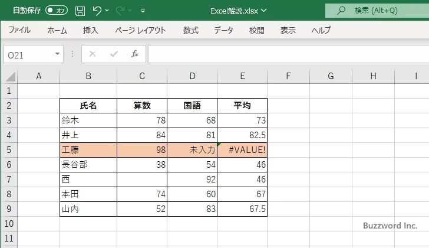
Task: Click the 未入力 cell in 国語 column
Action: pos(192,150)
